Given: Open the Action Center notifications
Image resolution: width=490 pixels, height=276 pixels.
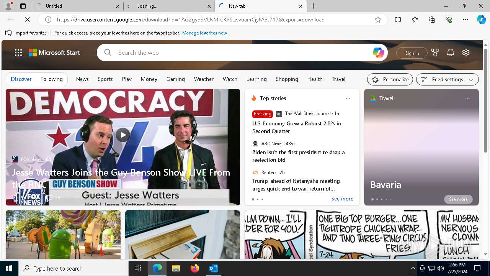Looking at the screenshot, I should 477,268.
